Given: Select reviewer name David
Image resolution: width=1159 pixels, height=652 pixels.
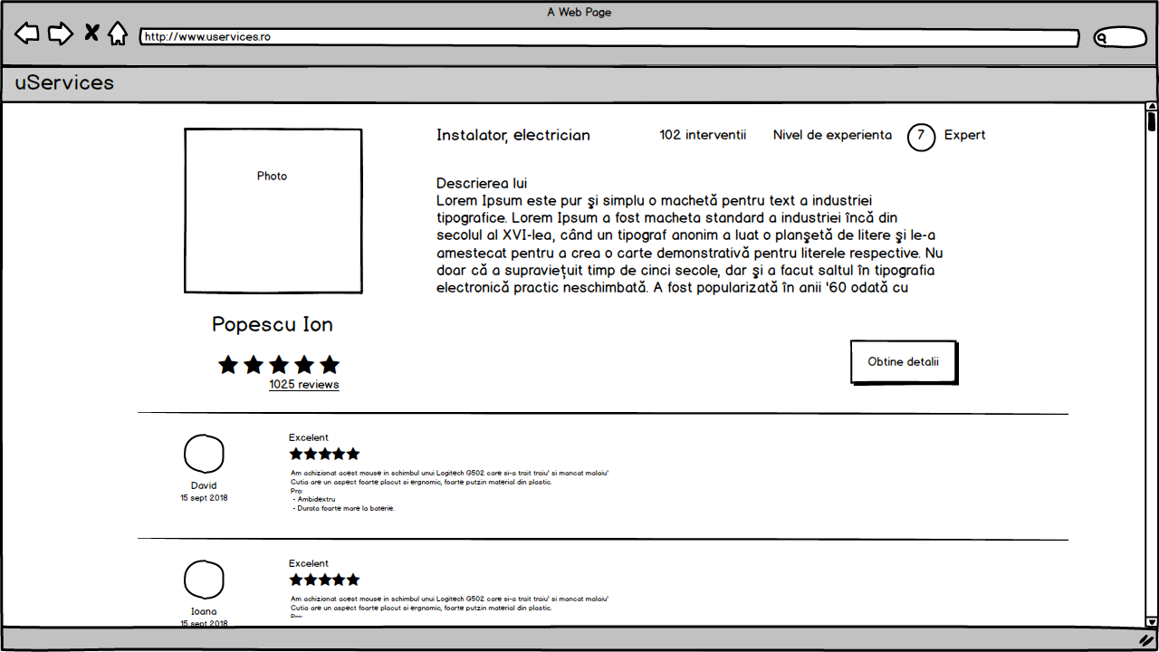Looking at the screenshot, I should click(x=204, y=486).
